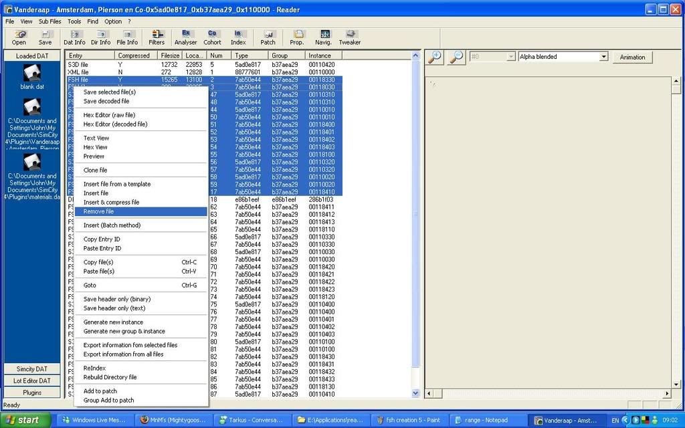Image resolution: width=685 pixels, height=428 pixels.
Task: Switch to Windows Live Messenger taskbar item
Action: pos(94,420)
